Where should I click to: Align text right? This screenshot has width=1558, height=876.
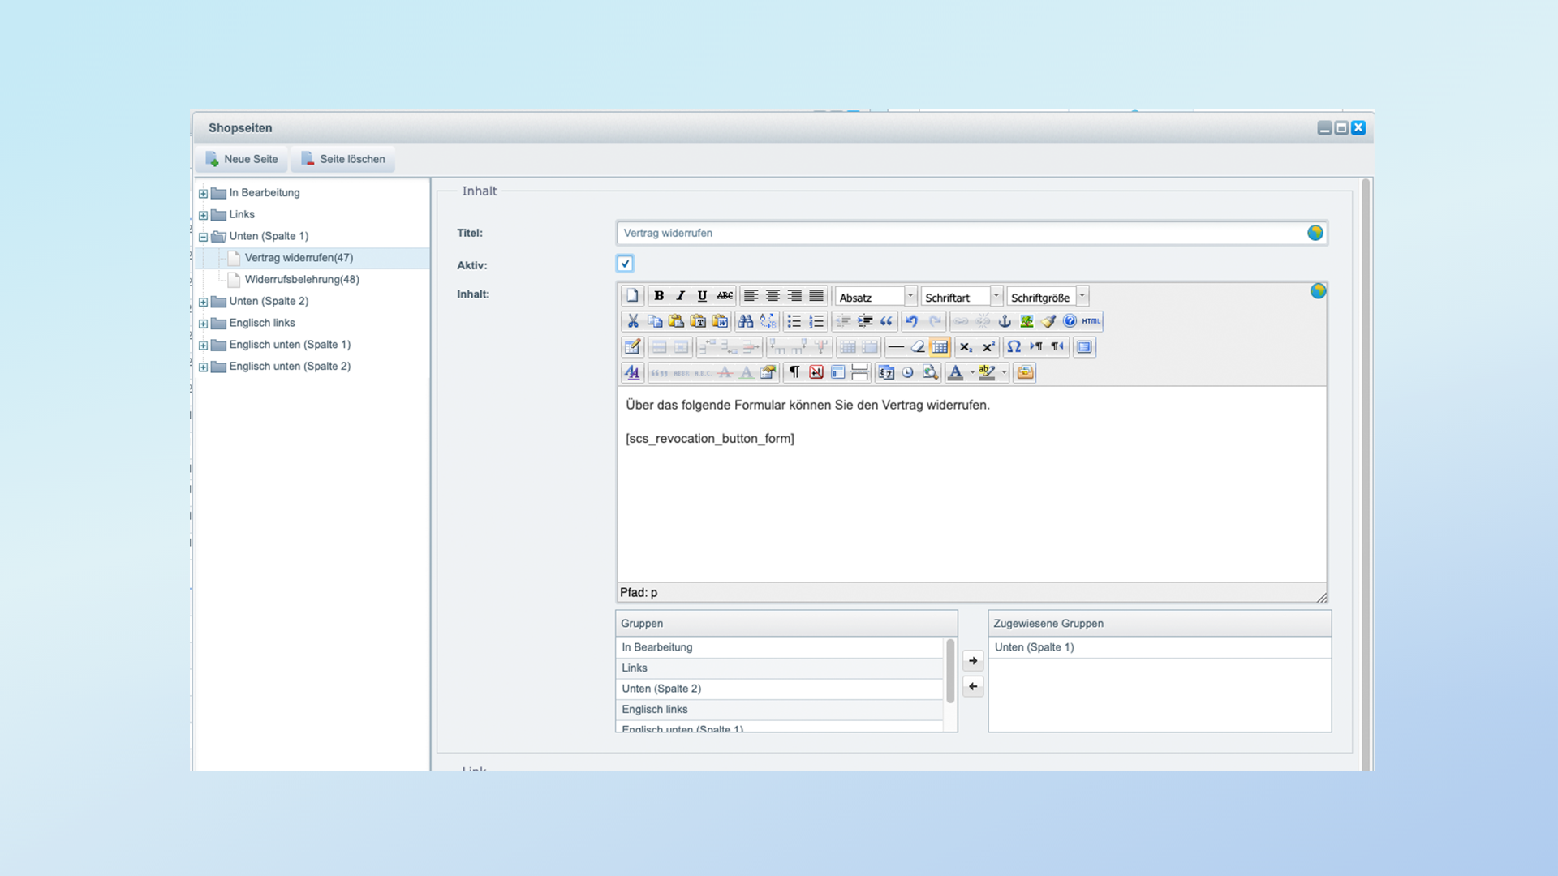[x=794, y=296]
